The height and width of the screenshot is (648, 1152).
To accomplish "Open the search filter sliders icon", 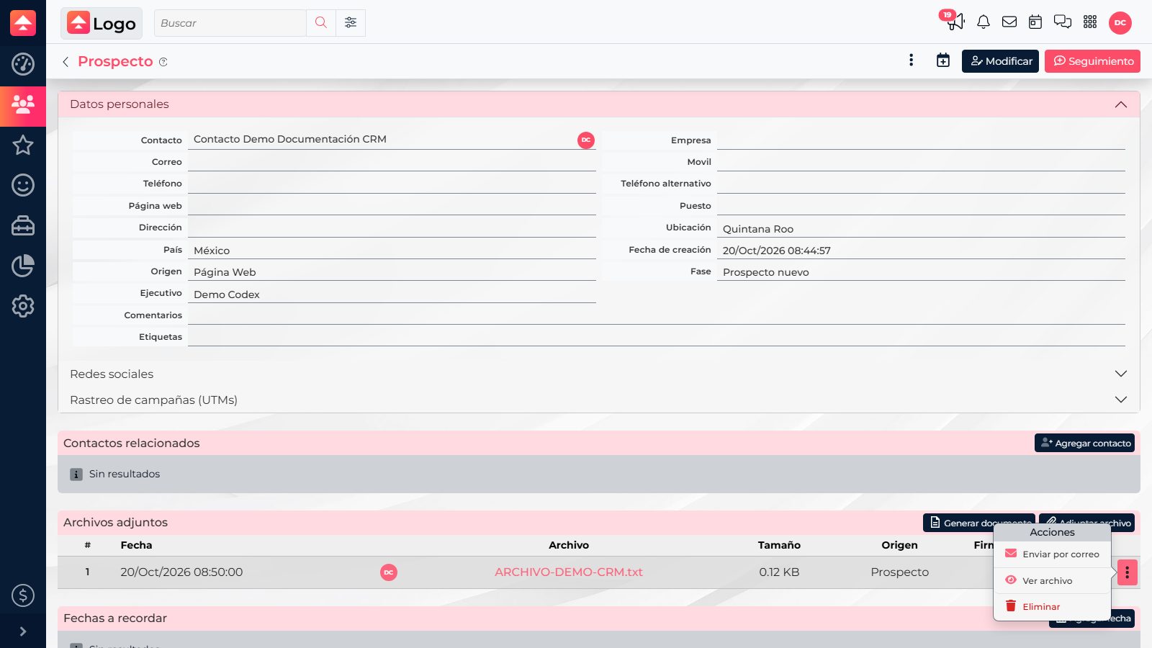I will [351, 23].
